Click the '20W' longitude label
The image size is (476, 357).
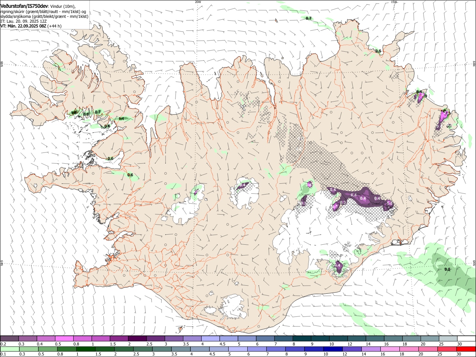tap(198, 2)
